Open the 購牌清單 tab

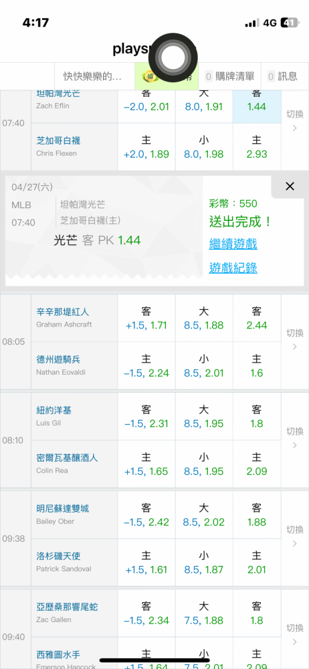(230, 76)
